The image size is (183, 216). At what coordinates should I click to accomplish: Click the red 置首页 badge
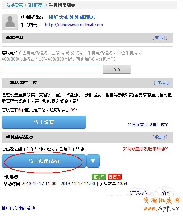(x=115, y=177)
